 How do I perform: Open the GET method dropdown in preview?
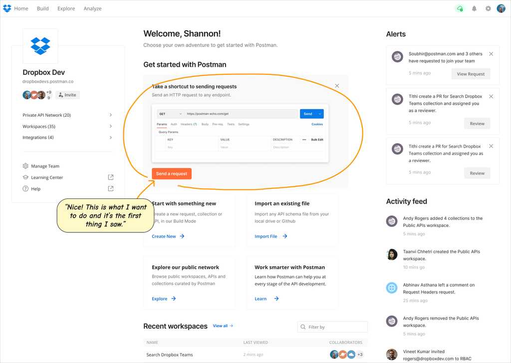click(170, 114)
